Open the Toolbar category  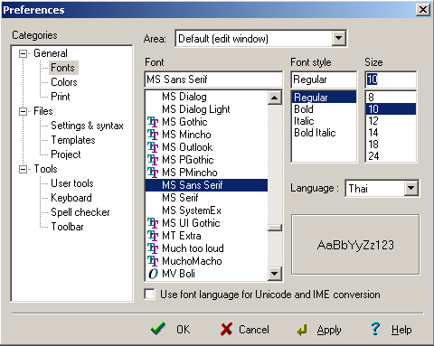(67, 227)
